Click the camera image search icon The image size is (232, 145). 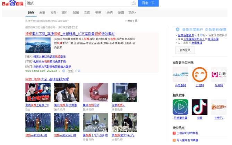(134, 3)
